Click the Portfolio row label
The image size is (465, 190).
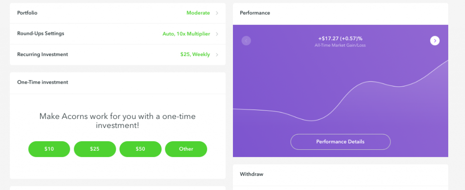(27, 13)
